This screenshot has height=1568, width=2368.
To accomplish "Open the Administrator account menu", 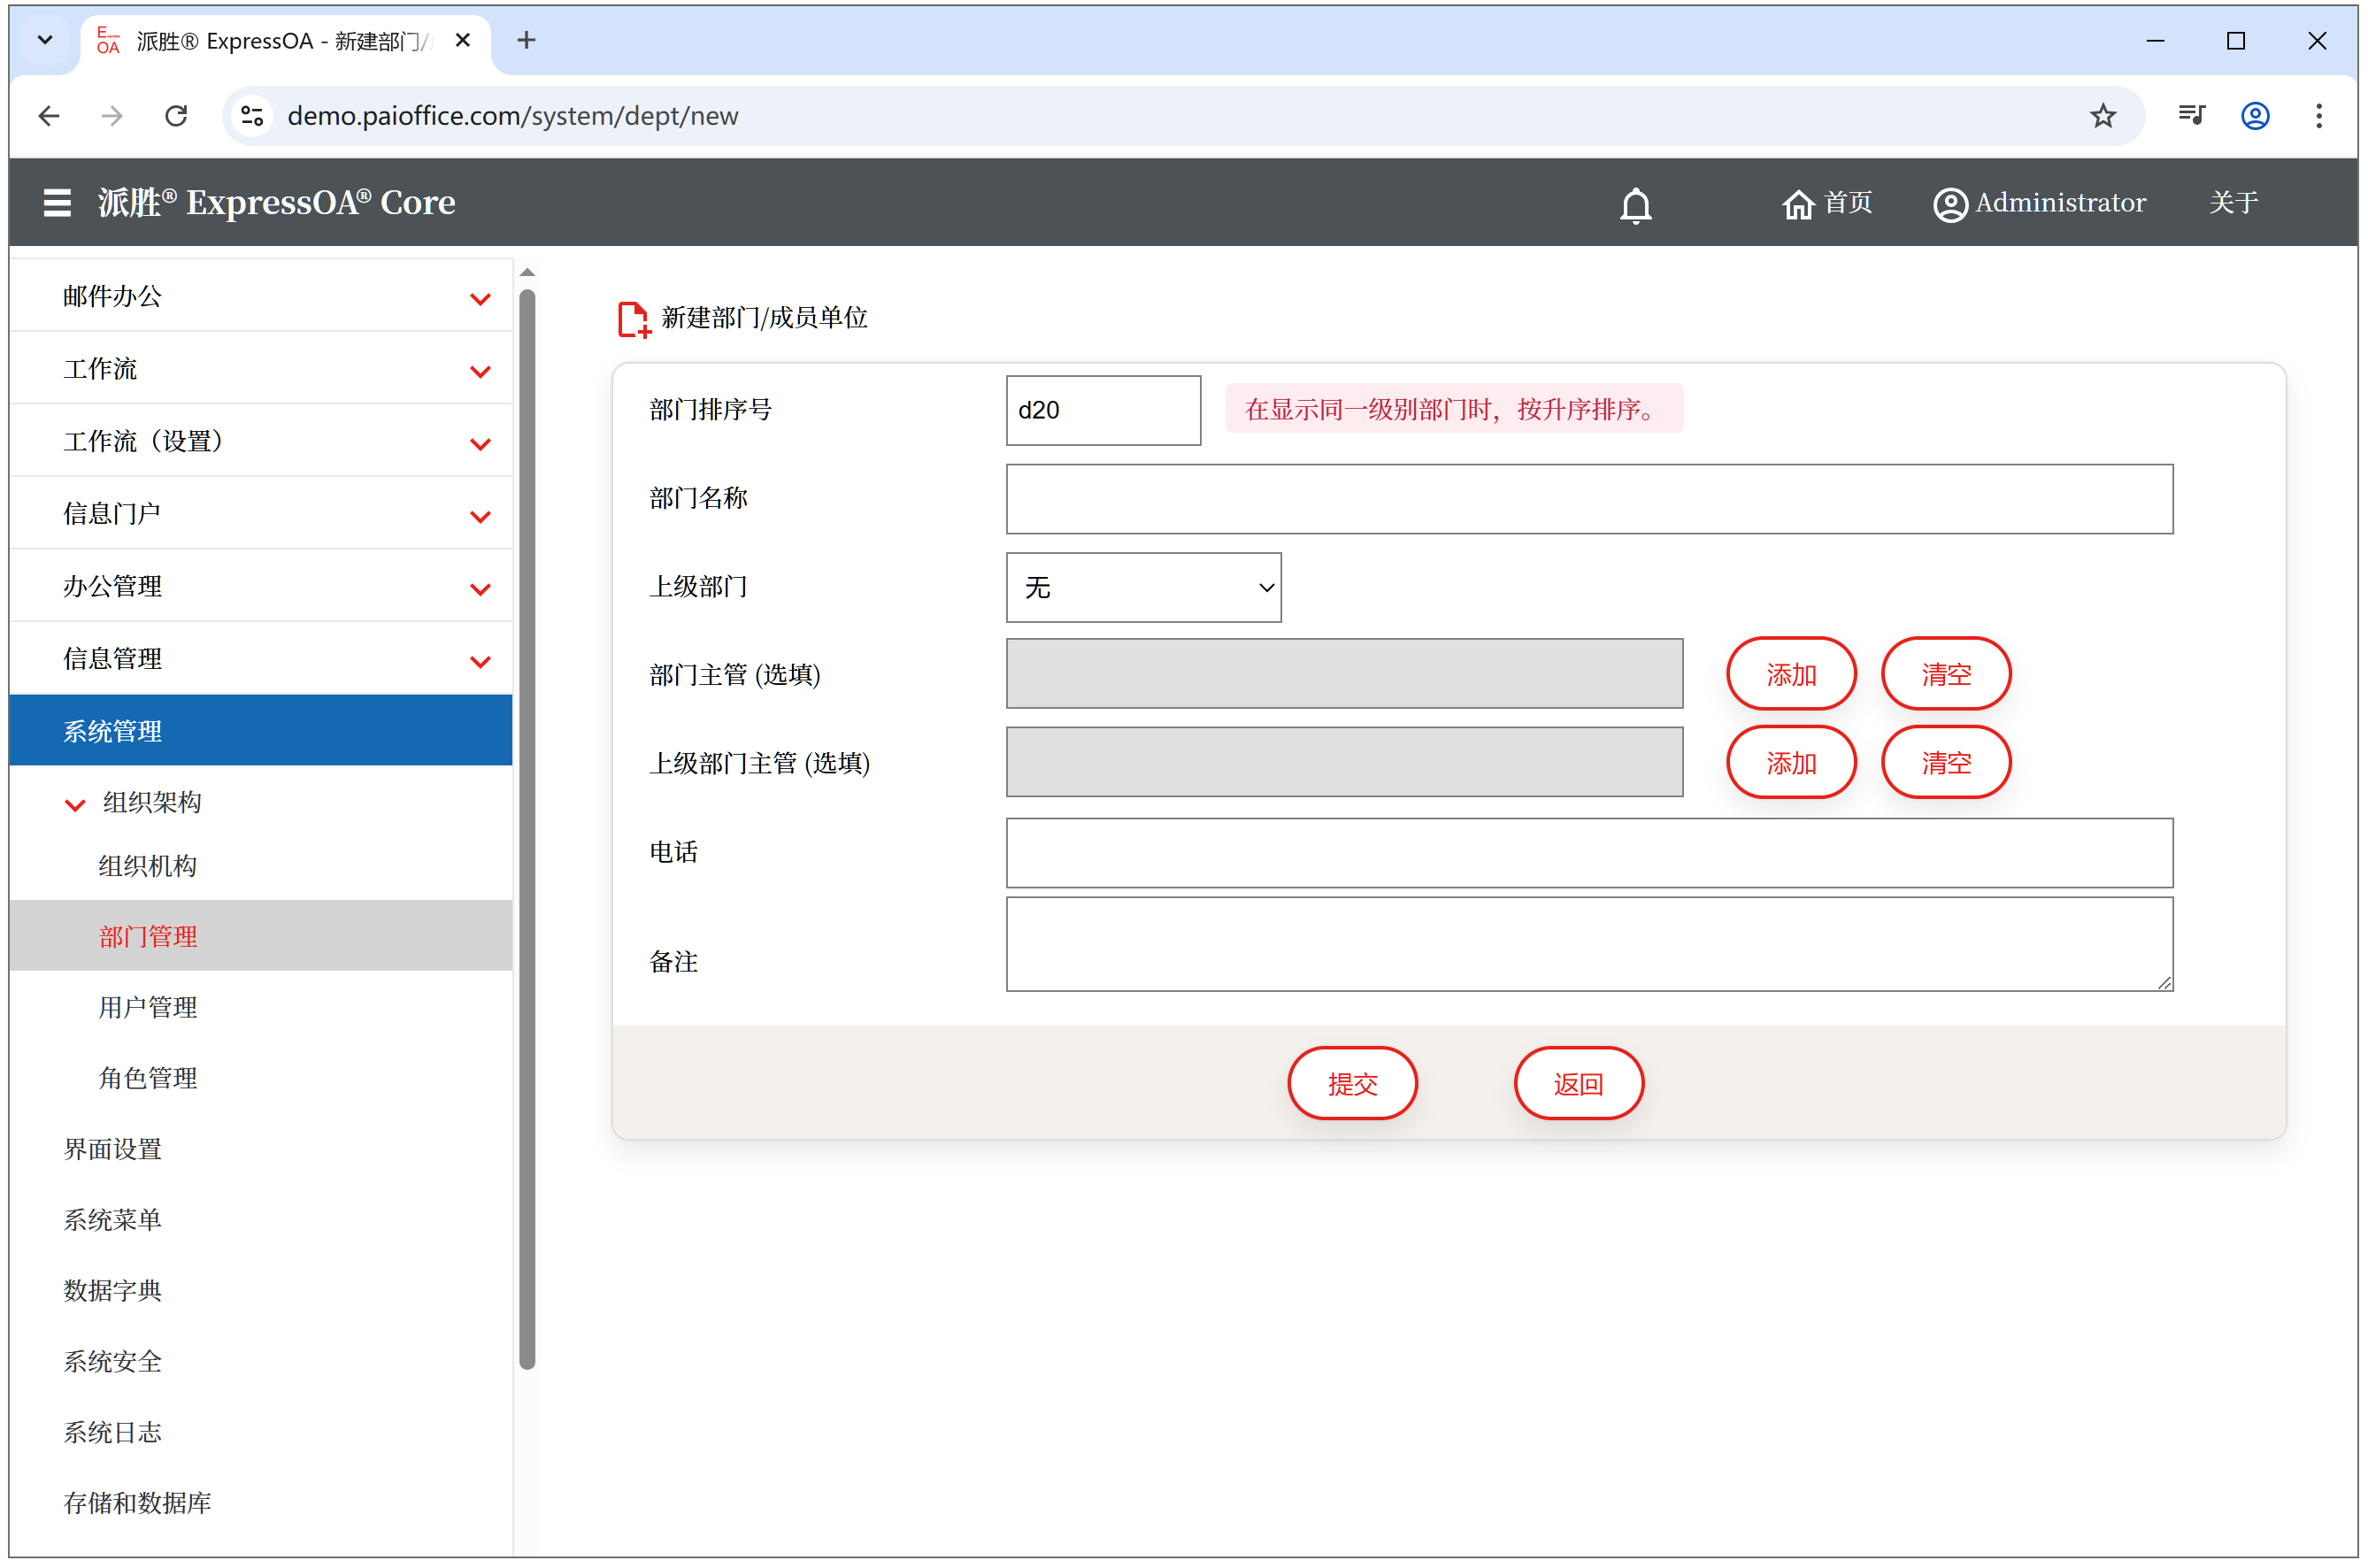I will [x=2039, y=203].
